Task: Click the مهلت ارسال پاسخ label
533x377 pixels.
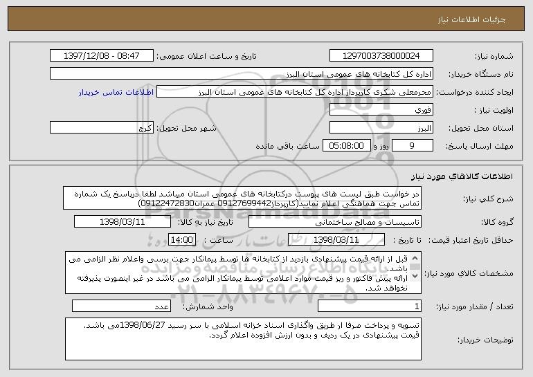Action: pos(479,147)
